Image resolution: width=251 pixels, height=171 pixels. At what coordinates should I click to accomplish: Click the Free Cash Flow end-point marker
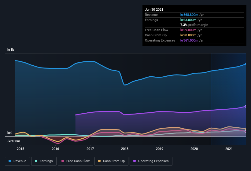coord(246,131)
